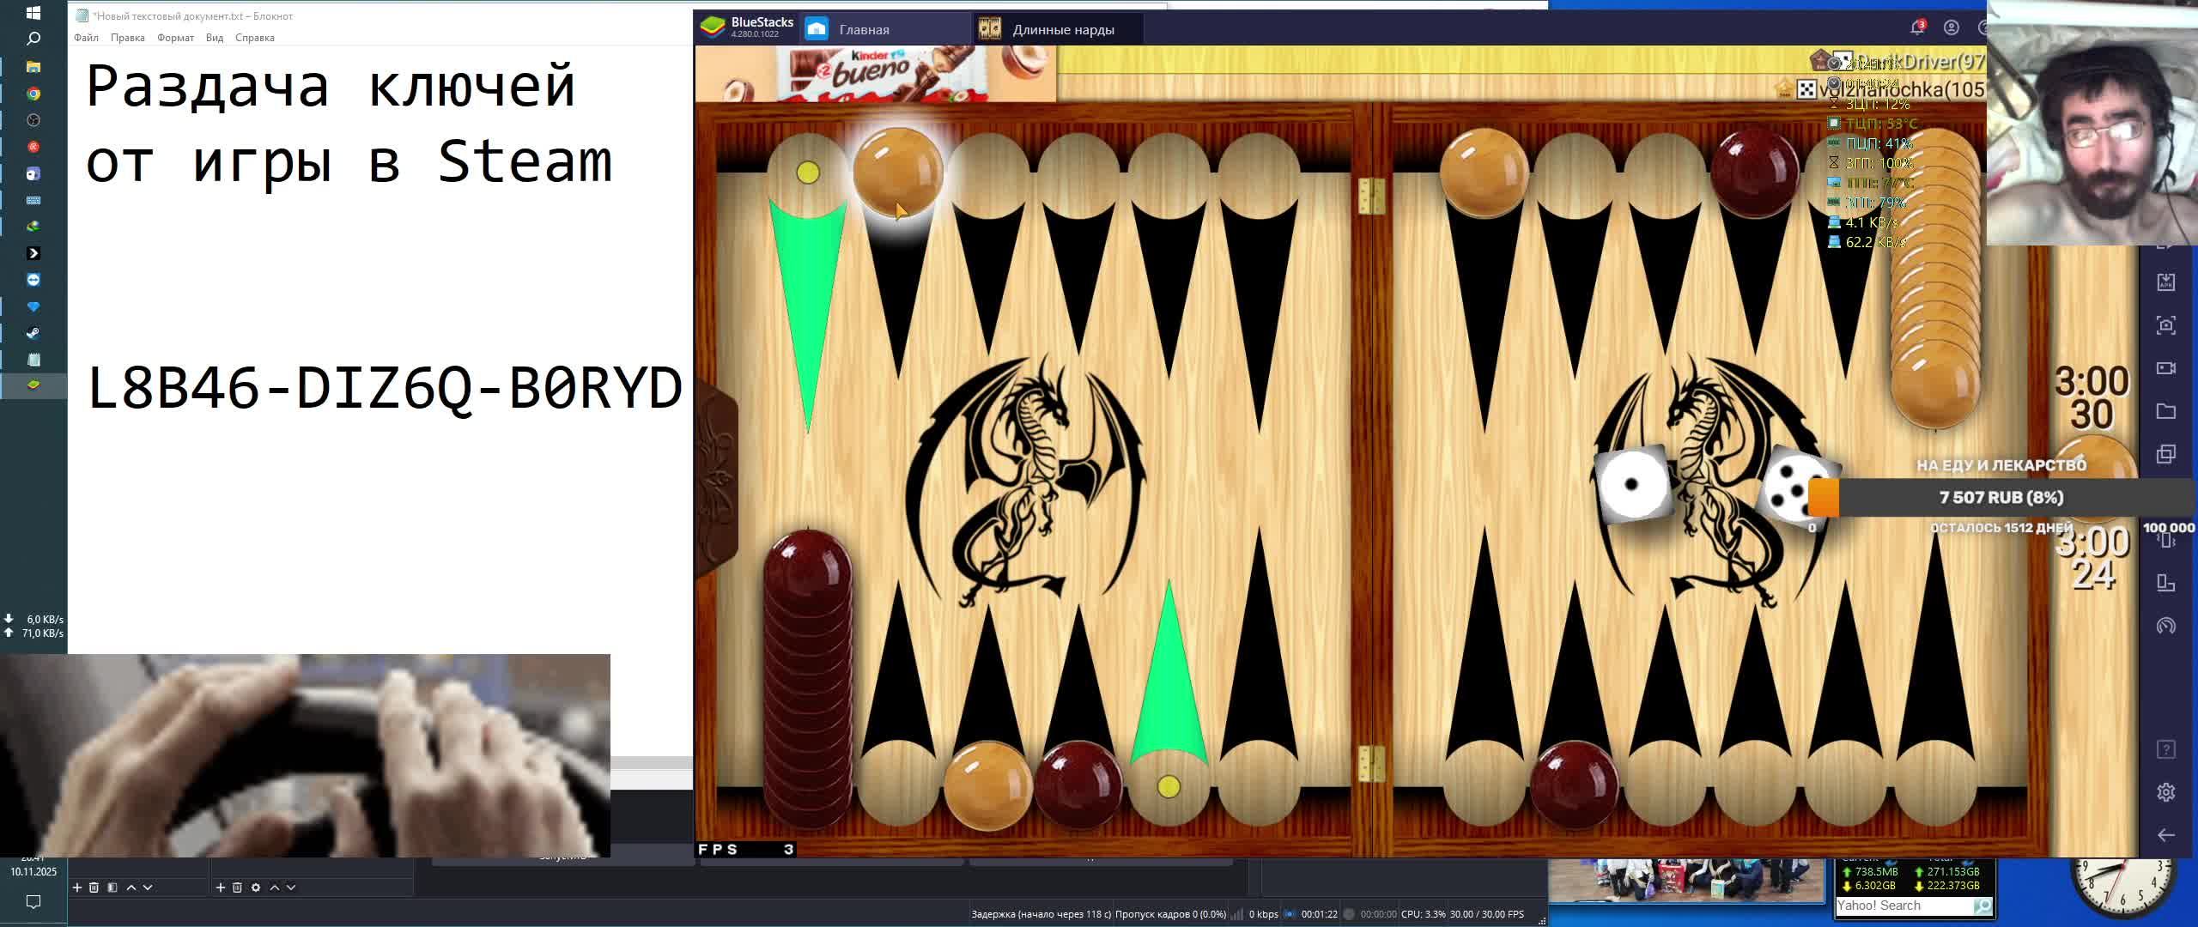Open the Формат menu in Notepad
Viewport: 2198px width, 927px height.
click(175, 38)
